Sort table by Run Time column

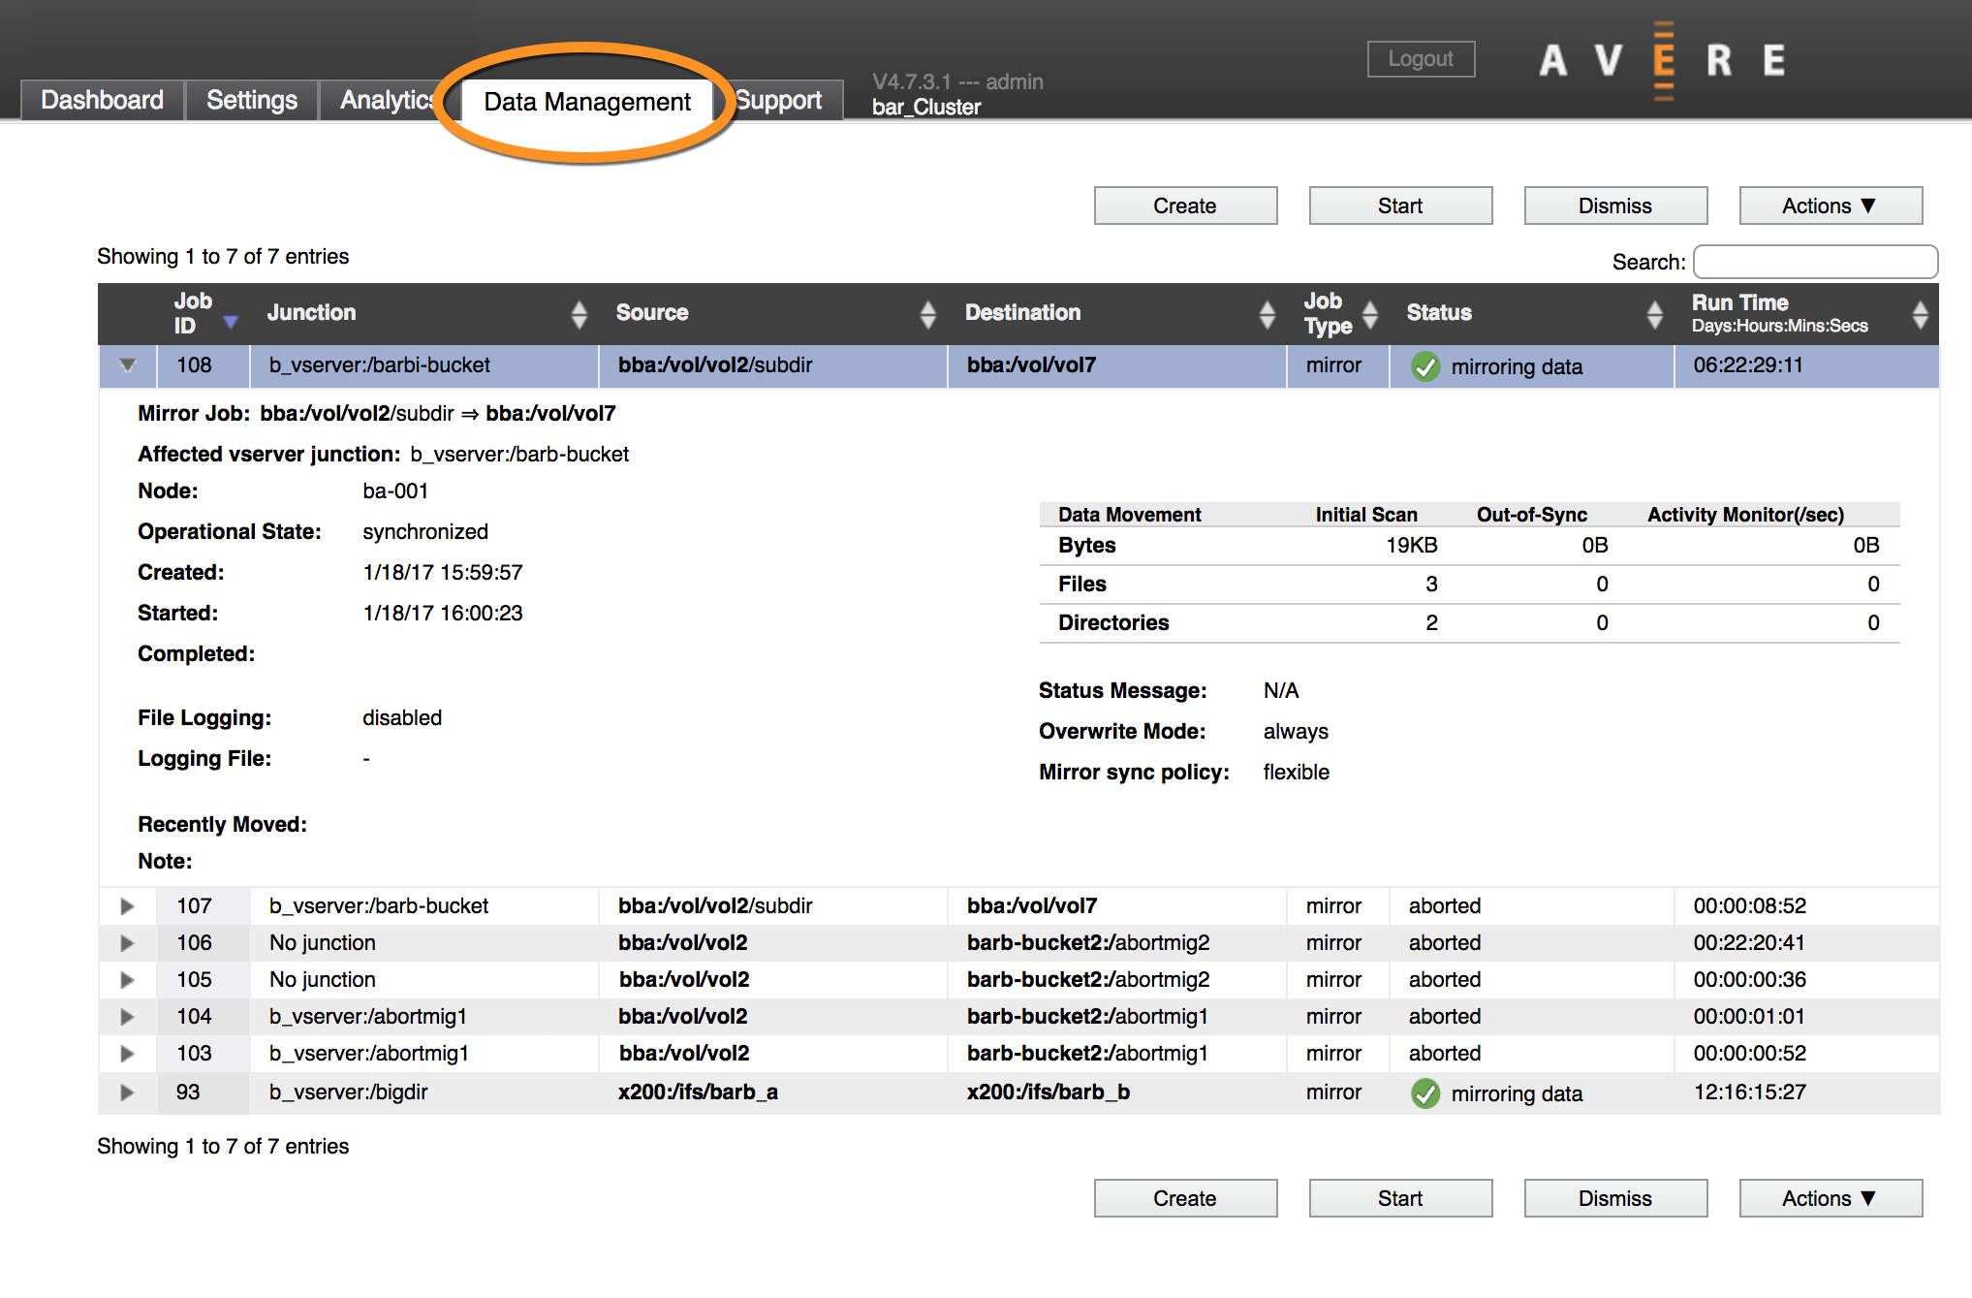[x=1920, y=314]
